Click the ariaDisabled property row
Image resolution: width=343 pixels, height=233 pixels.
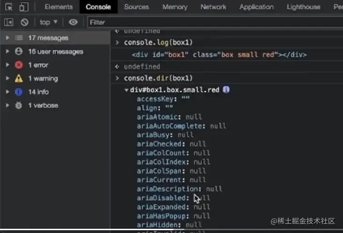tap(174, 198)
